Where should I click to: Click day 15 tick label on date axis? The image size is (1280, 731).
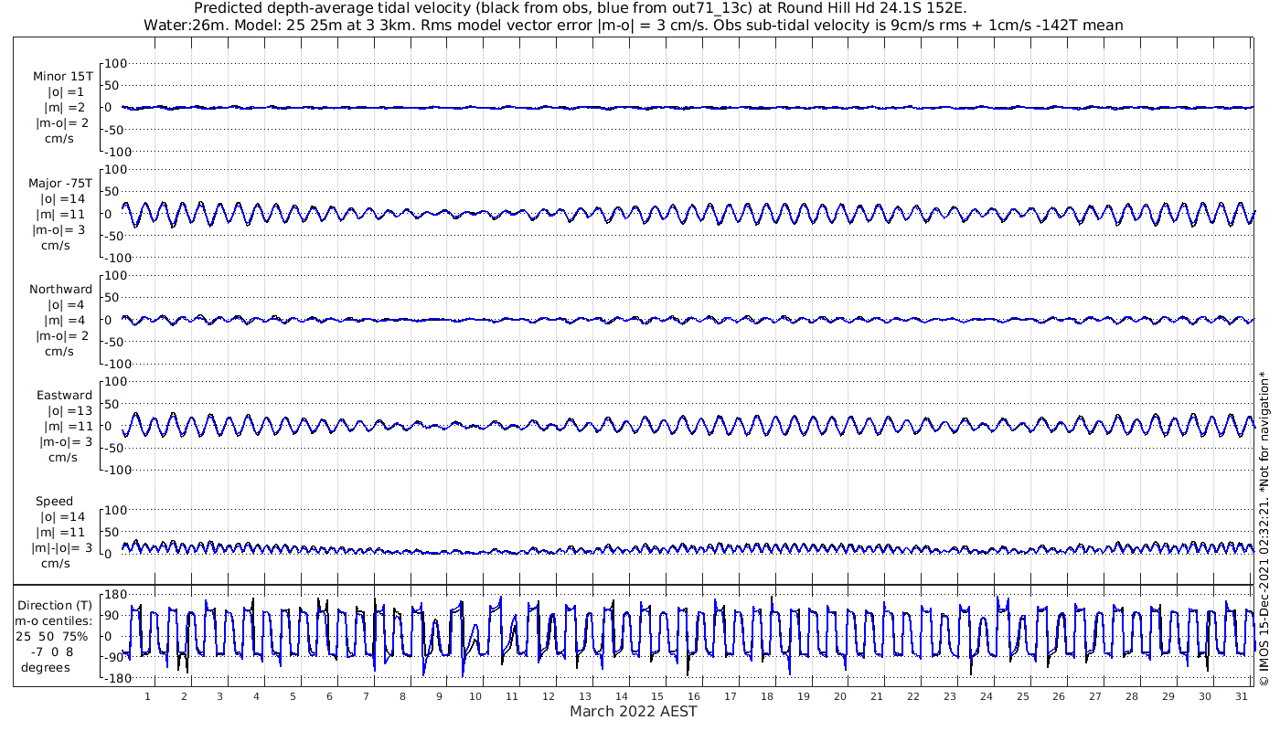point(658,696)
